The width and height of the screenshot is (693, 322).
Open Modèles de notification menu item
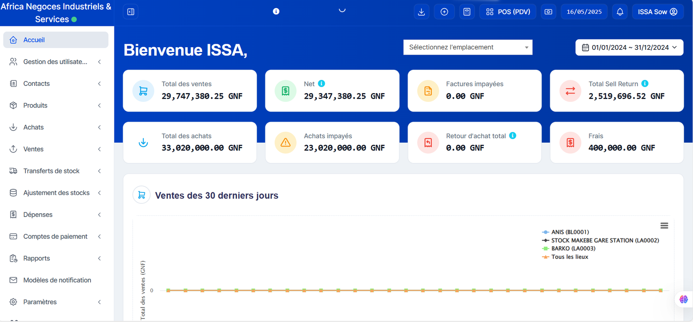pos(57,280)
